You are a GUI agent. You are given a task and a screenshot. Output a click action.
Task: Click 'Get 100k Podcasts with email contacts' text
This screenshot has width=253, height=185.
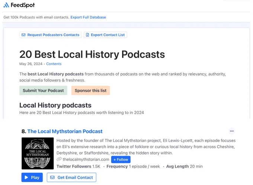[x=36, y=17]
